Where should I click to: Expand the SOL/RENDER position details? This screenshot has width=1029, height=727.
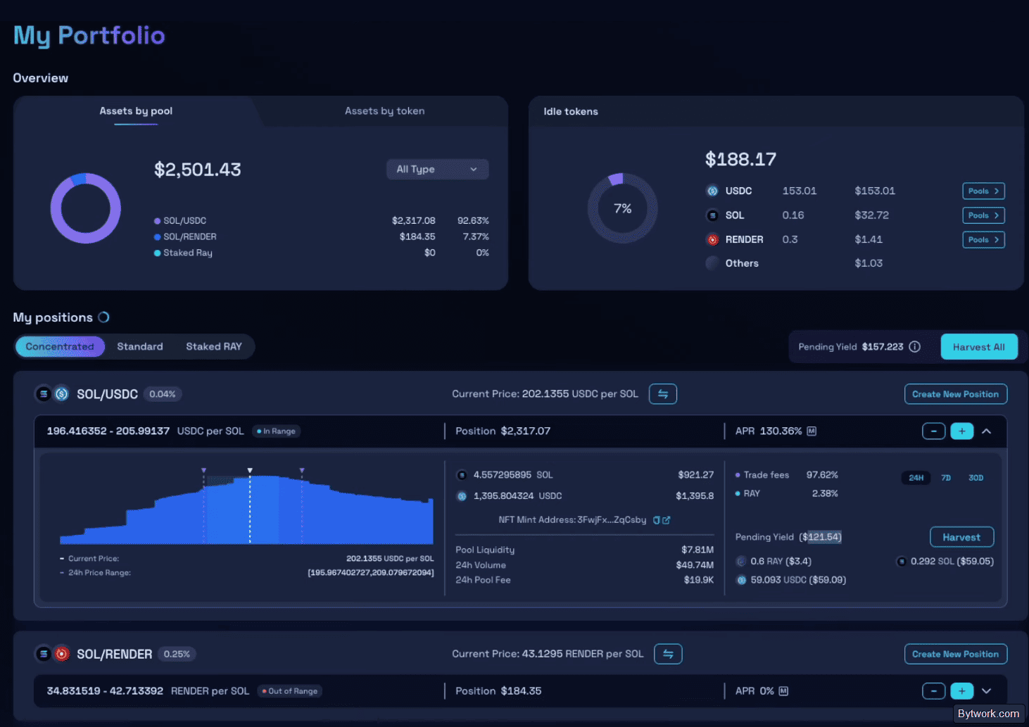coord(987,691)
